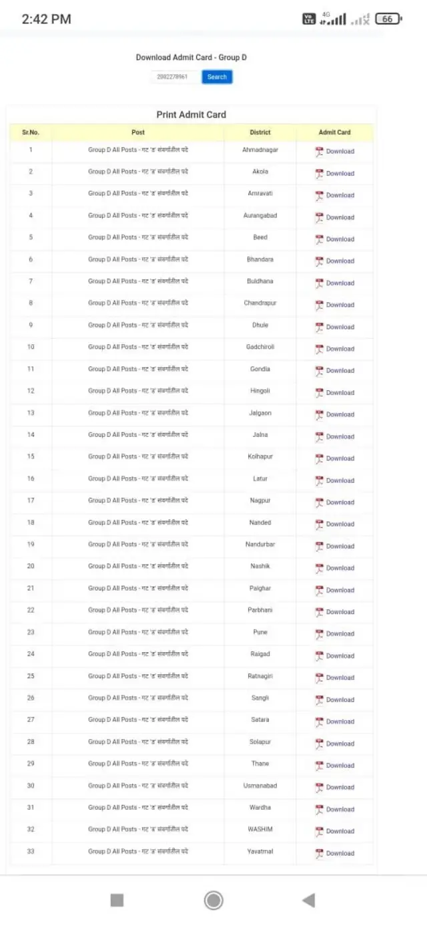Click the PDF icon in Pune row
Viewport: 427px width, 926px height.
pos(319,634)
